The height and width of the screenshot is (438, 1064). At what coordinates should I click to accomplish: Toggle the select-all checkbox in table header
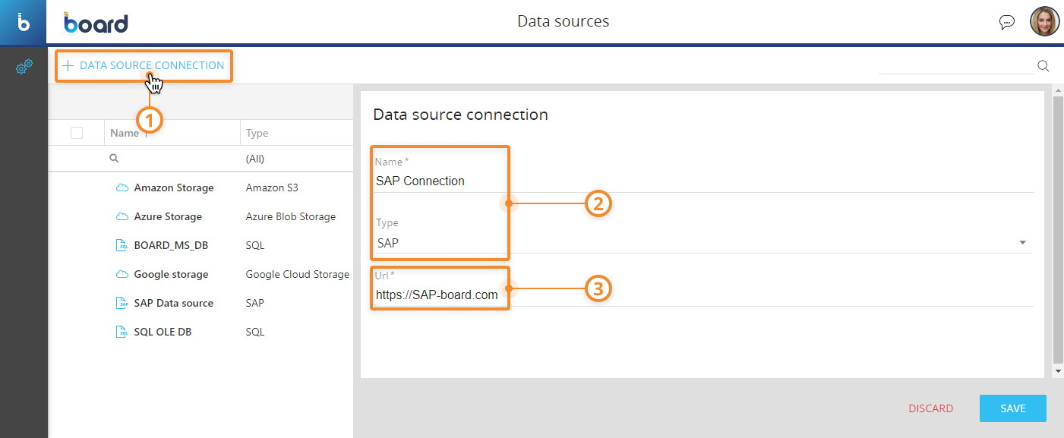[x=77, y=133]
